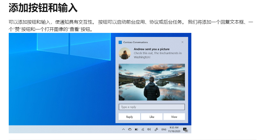Click the "添加按钮和输入" page heading
The image size is (262, 140).
tap(43, 8)
